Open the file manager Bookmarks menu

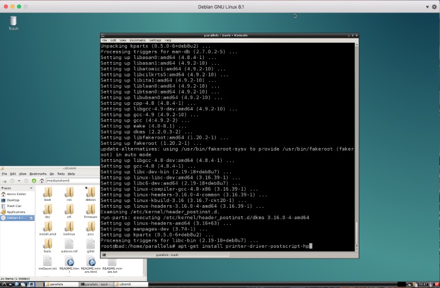click(38, 174)
